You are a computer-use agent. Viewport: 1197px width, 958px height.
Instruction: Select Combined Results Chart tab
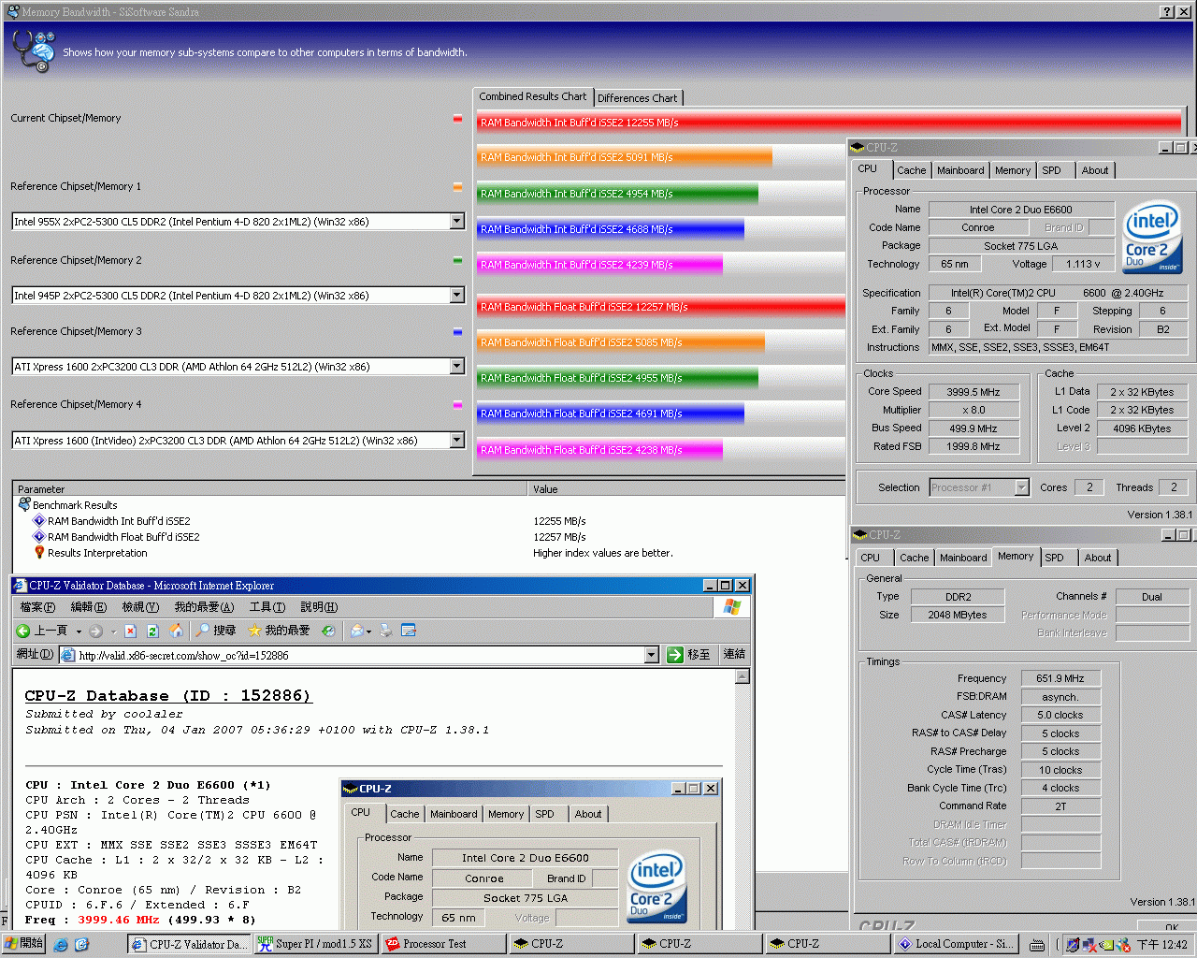(x=533, y=96)
